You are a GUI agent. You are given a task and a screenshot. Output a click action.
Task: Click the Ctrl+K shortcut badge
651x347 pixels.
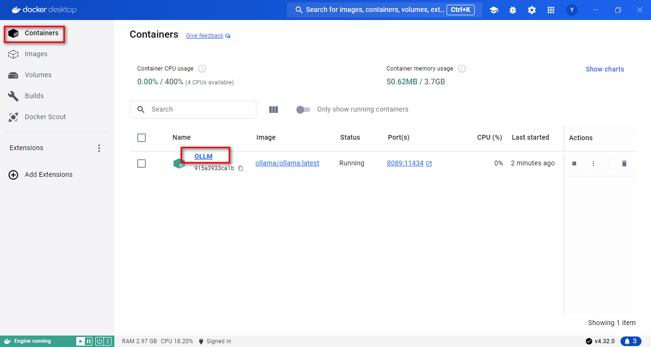pyautogui.click(x=460, y=10)
